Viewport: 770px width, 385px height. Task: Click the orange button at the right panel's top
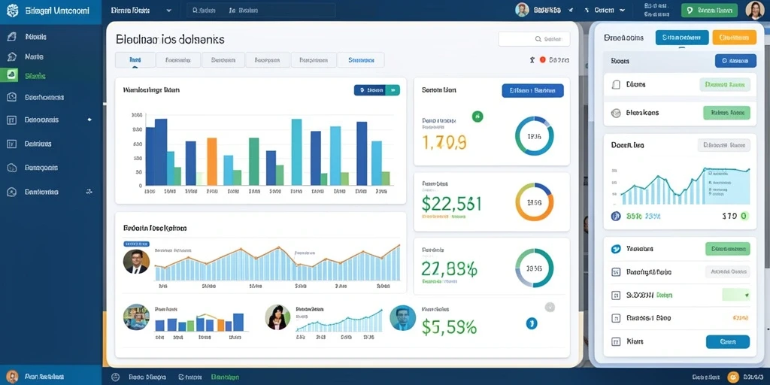point(734,38)
